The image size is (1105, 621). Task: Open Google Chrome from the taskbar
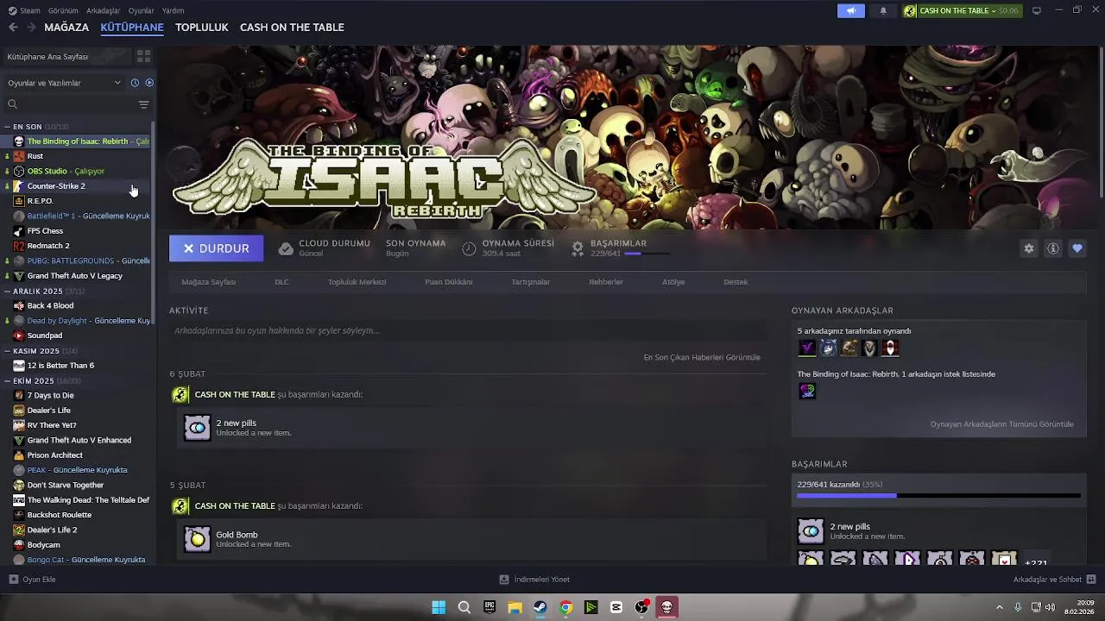[565, 607]
